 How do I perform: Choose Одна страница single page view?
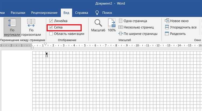pyautogui.click(x=133, y=21)
